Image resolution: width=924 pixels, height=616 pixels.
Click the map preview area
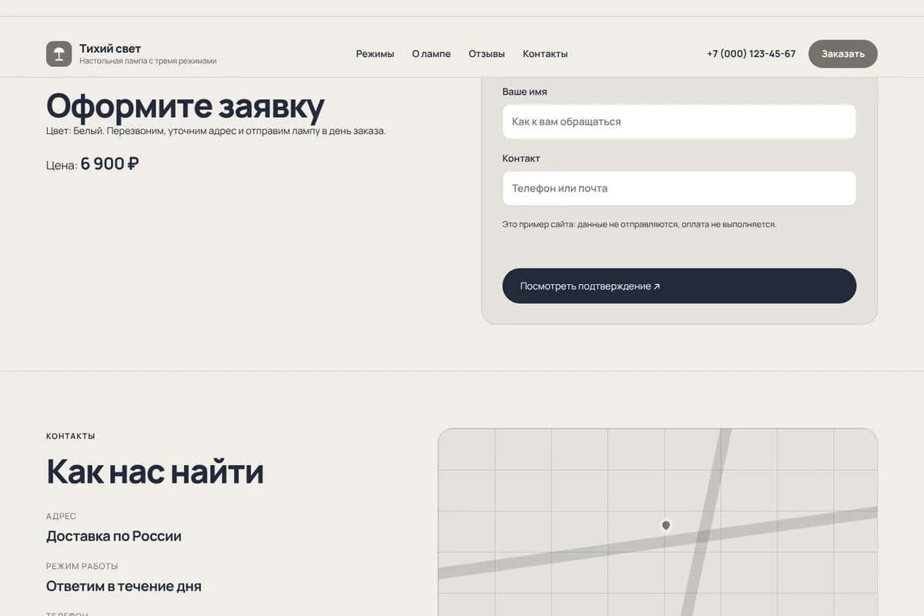coord(658,522)
